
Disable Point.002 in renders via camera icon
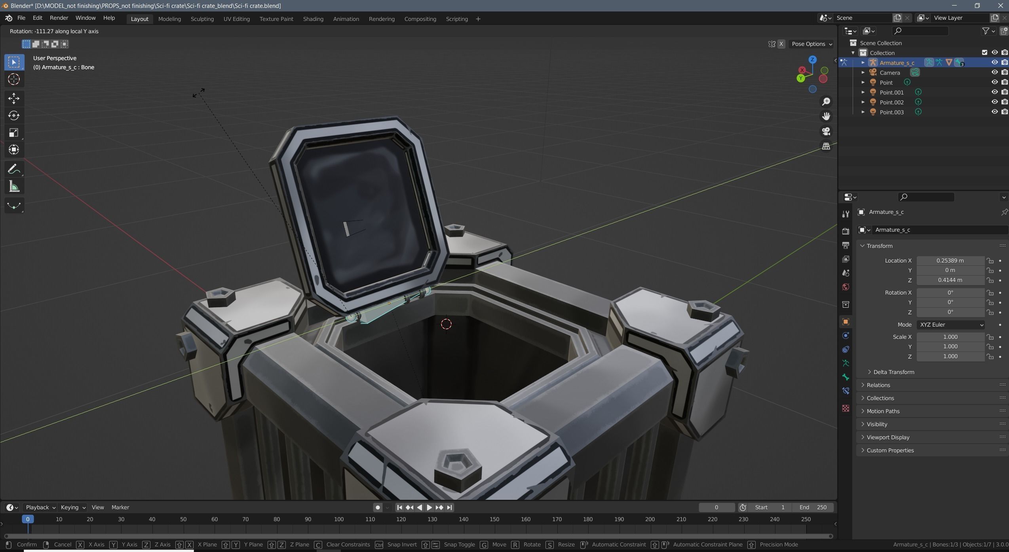click(x=1004, y=102)
